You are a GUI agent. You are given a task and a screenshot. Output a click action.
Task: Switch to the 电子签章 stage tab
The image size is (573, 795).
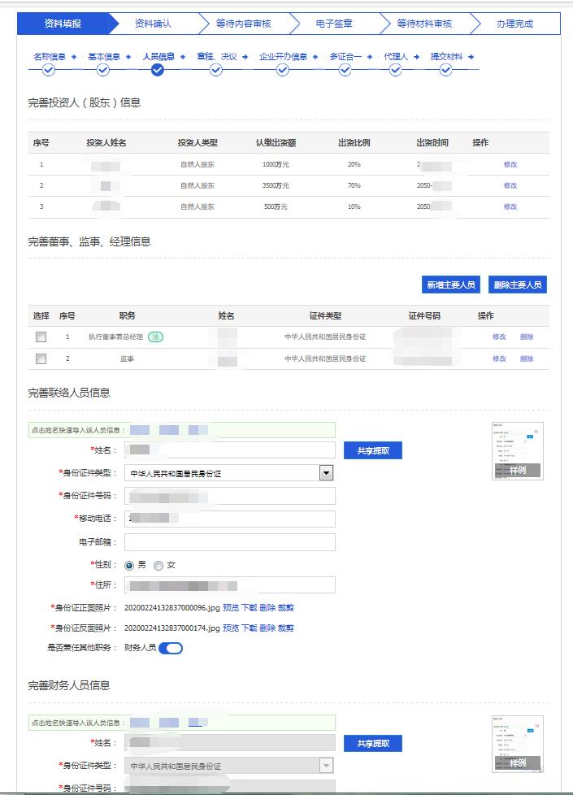point(334,24)
